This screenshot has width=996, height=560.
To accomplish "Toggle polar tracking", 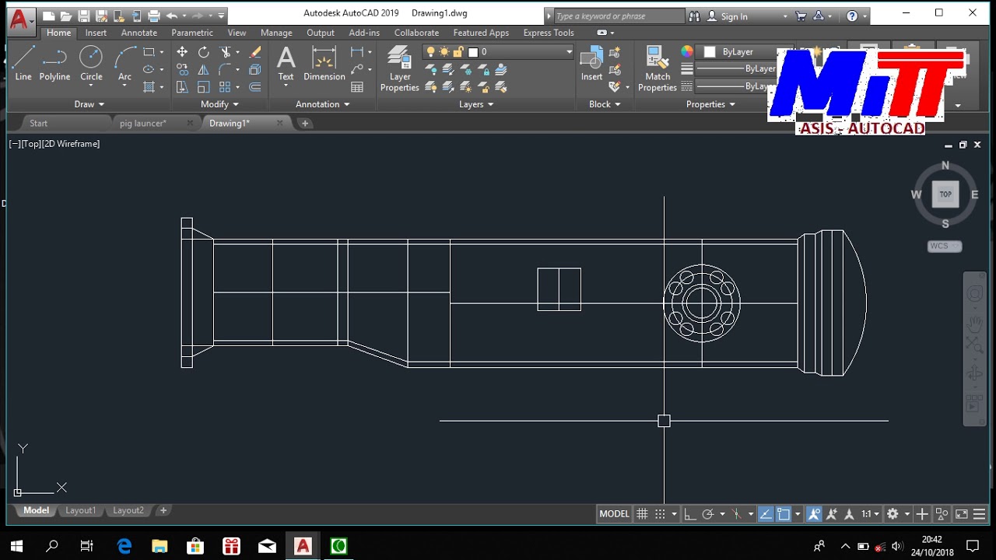I will [x=708, y=514].
